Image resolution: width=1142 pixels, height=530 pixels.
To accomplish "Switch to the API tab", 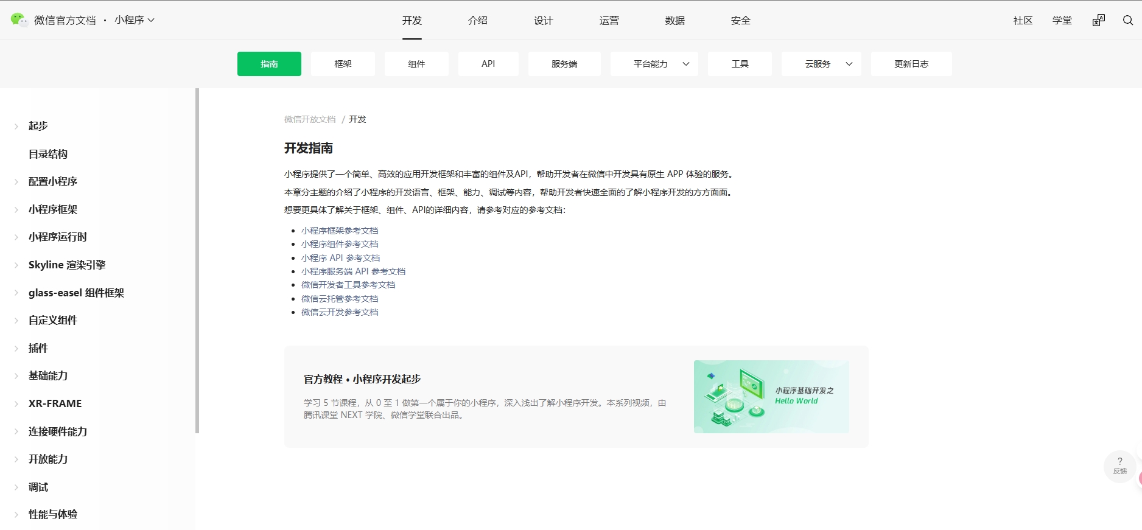I will pos(488,64).
